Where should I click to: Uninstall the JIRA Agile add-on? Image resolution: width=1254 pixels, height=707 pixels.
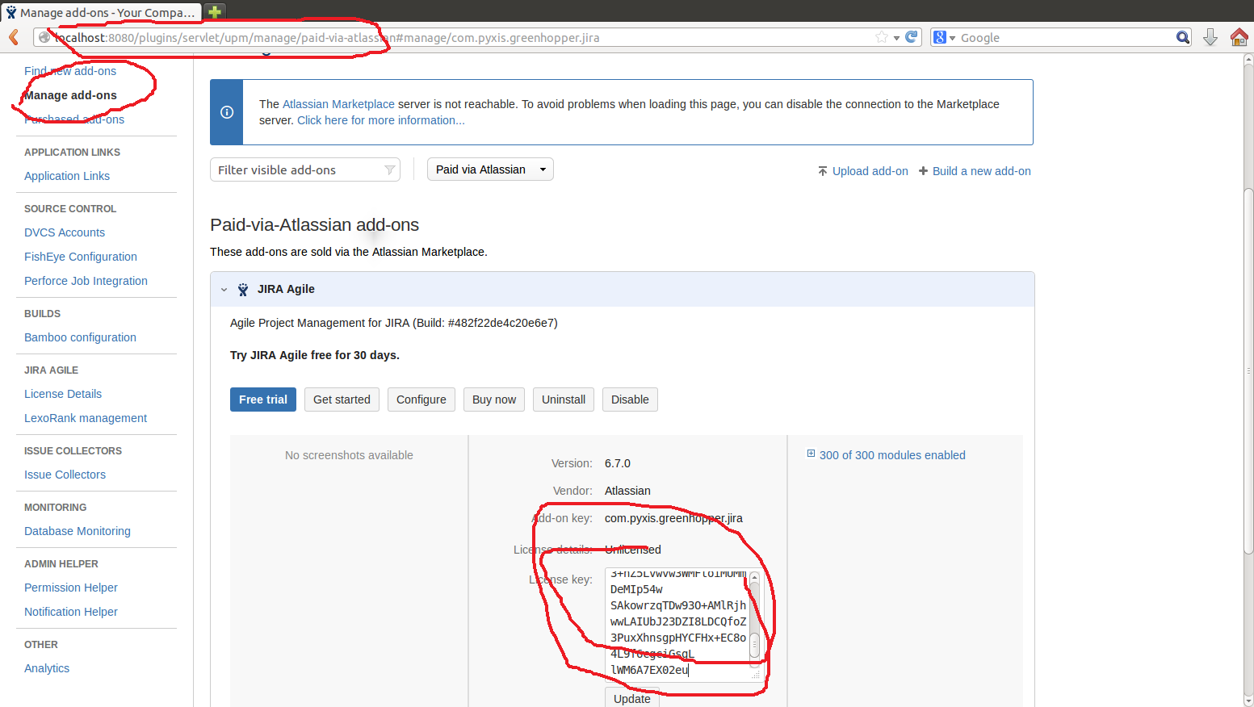[564, 400]
